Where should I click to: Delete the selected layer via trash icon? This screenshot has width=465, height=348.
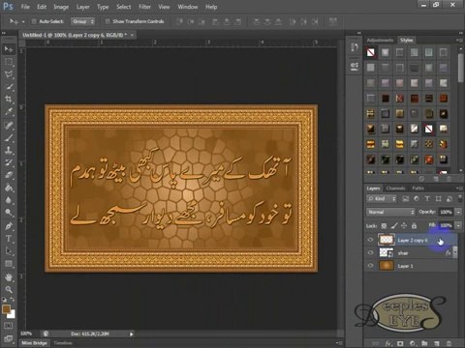449,343
